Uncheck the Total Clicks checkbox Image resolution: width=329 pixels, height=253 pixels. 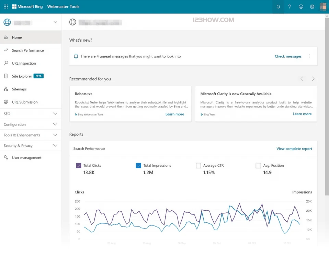coord(79,166)
